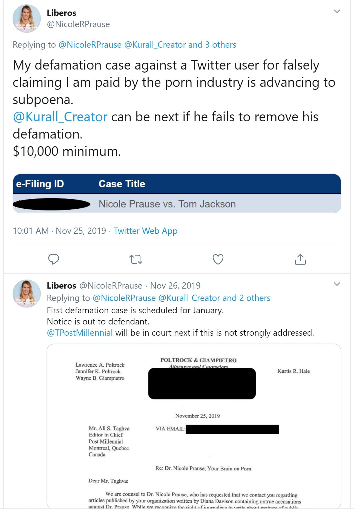Retweet the defamation case tweet
The height and width of the screenshot is (509, 354).
[136, 259]
